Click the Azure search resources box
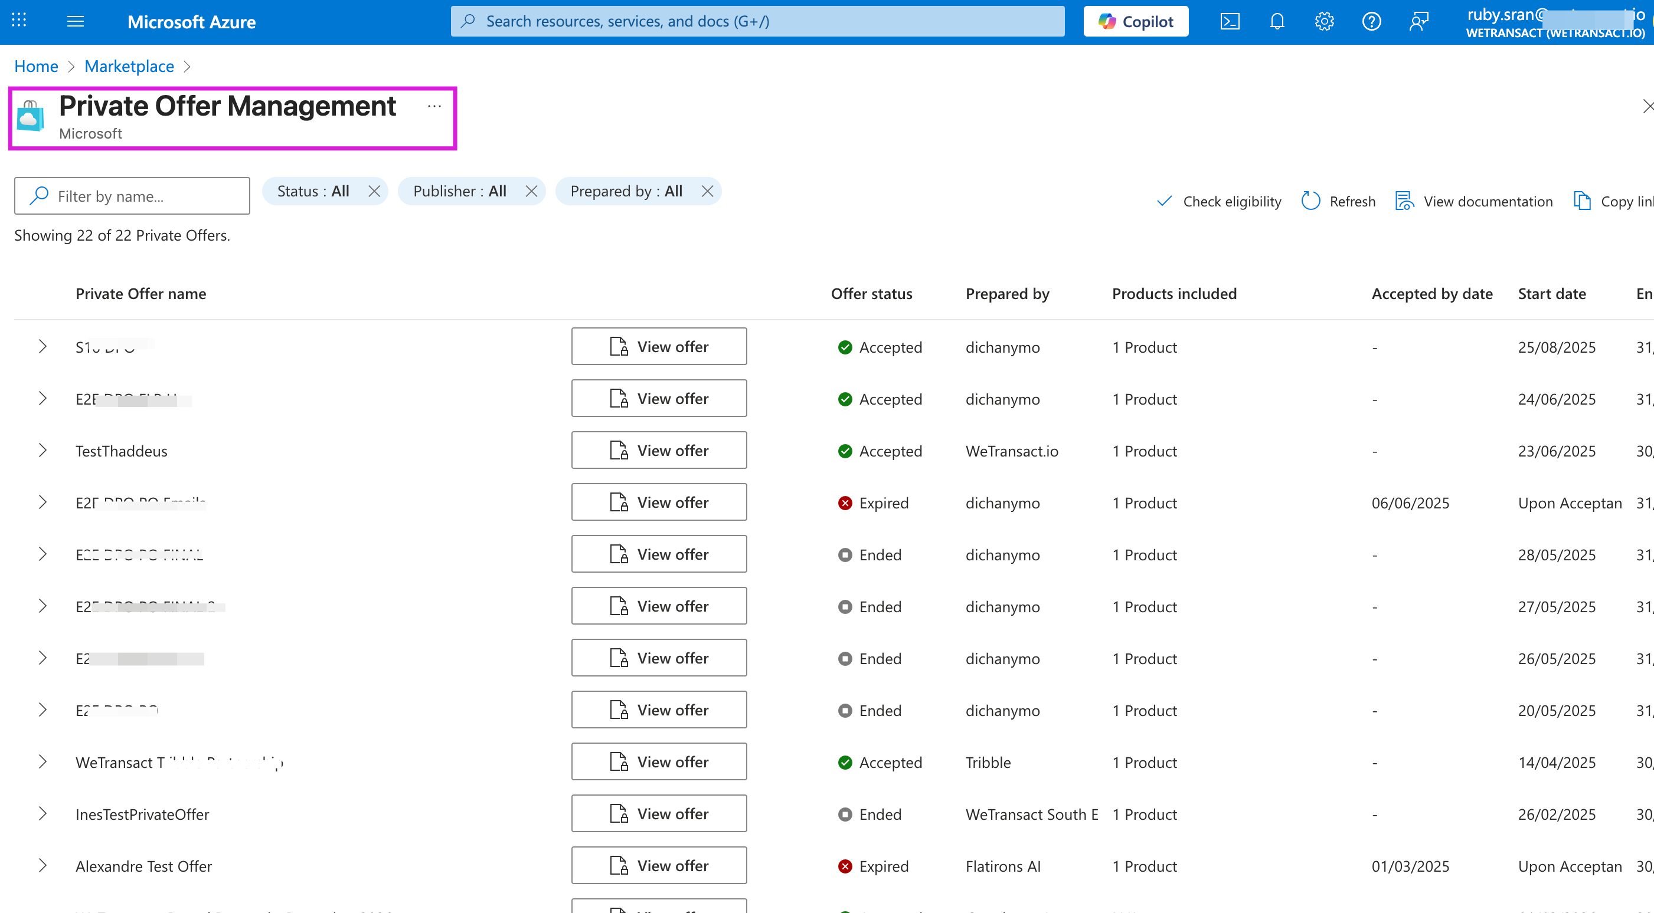This screenshot has width=1654, height=913. coord(758,21)
